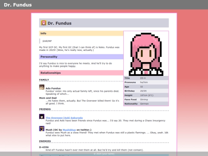Click the small pink-haired icon beside Dr. Fundus heading

pyautogui.click(x=44, y=23)
